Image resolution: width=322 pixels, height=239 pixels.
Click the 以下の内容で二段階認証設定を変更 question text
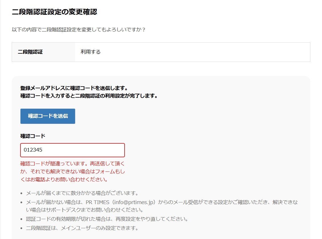[79, 30]
